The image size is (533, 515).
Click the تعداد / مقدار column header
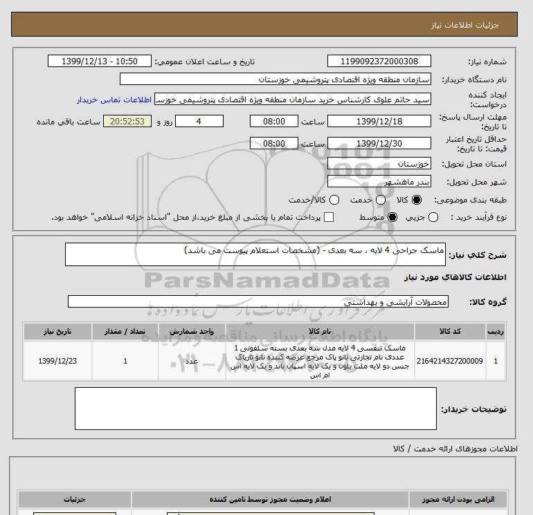point(125,331)
